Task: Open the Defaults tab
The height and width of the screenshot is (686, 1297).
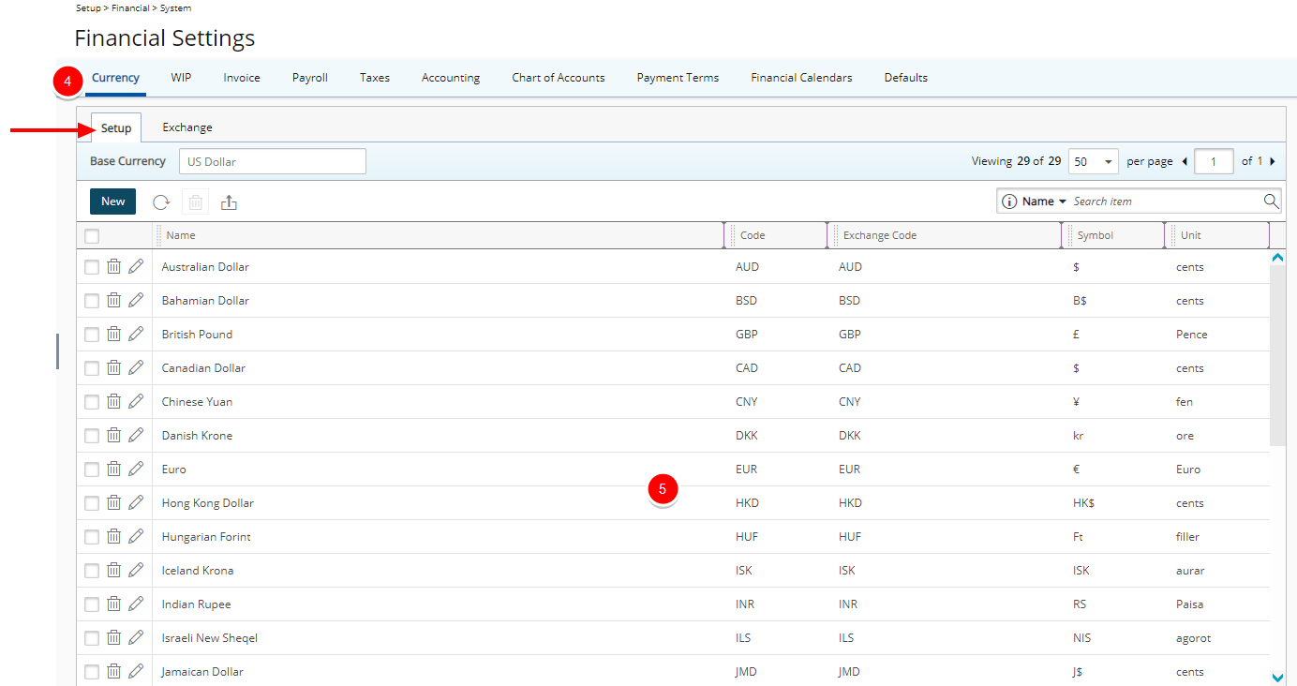Action: (x=906, y=78)
